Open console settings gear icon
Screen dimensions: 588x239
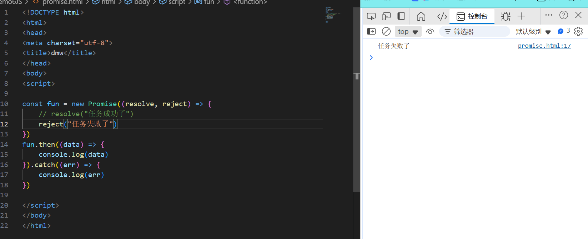[578, 31]
